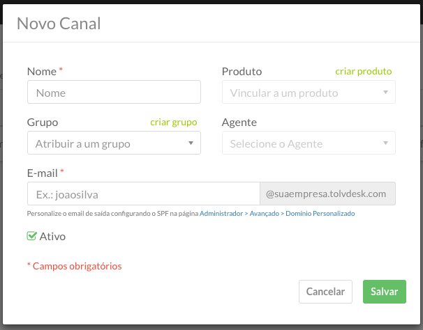Open the Administrador > Avançado > Domínio Personalizado link
Image resolution: width=423 pixels, height=330 pixels.
pos(277,214)
